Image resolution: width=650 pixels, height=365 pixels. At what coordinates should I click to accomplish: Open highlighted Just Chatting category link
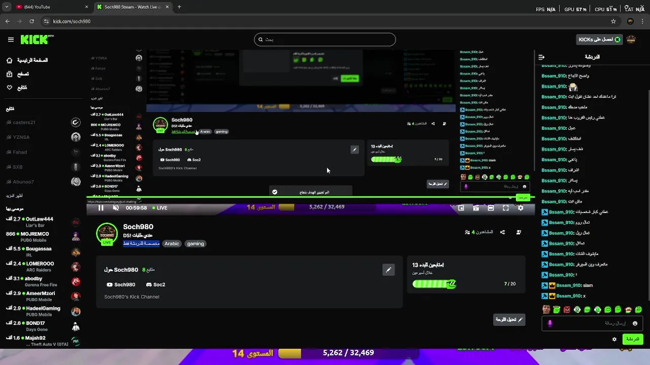coord(141,244)
